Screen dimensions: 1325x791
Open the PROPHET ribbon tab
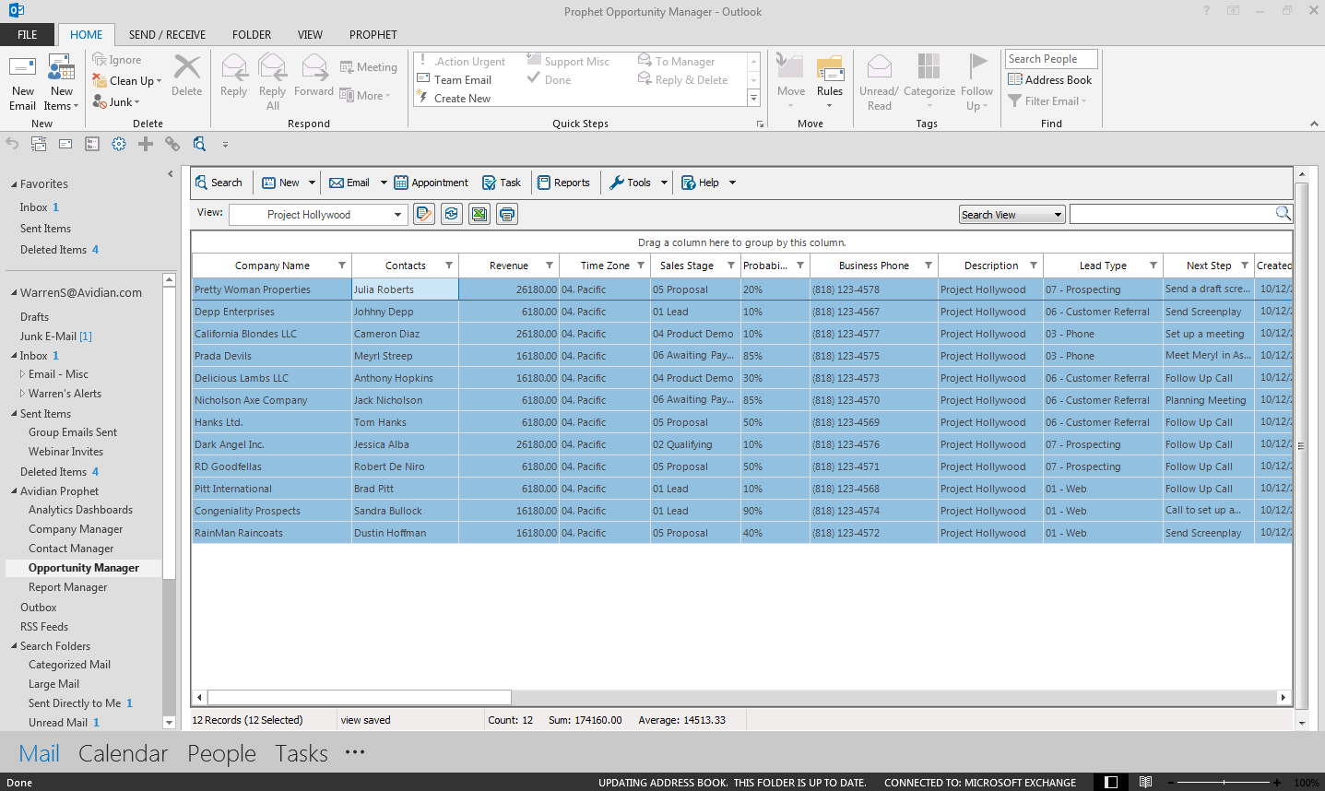(373, 34)
